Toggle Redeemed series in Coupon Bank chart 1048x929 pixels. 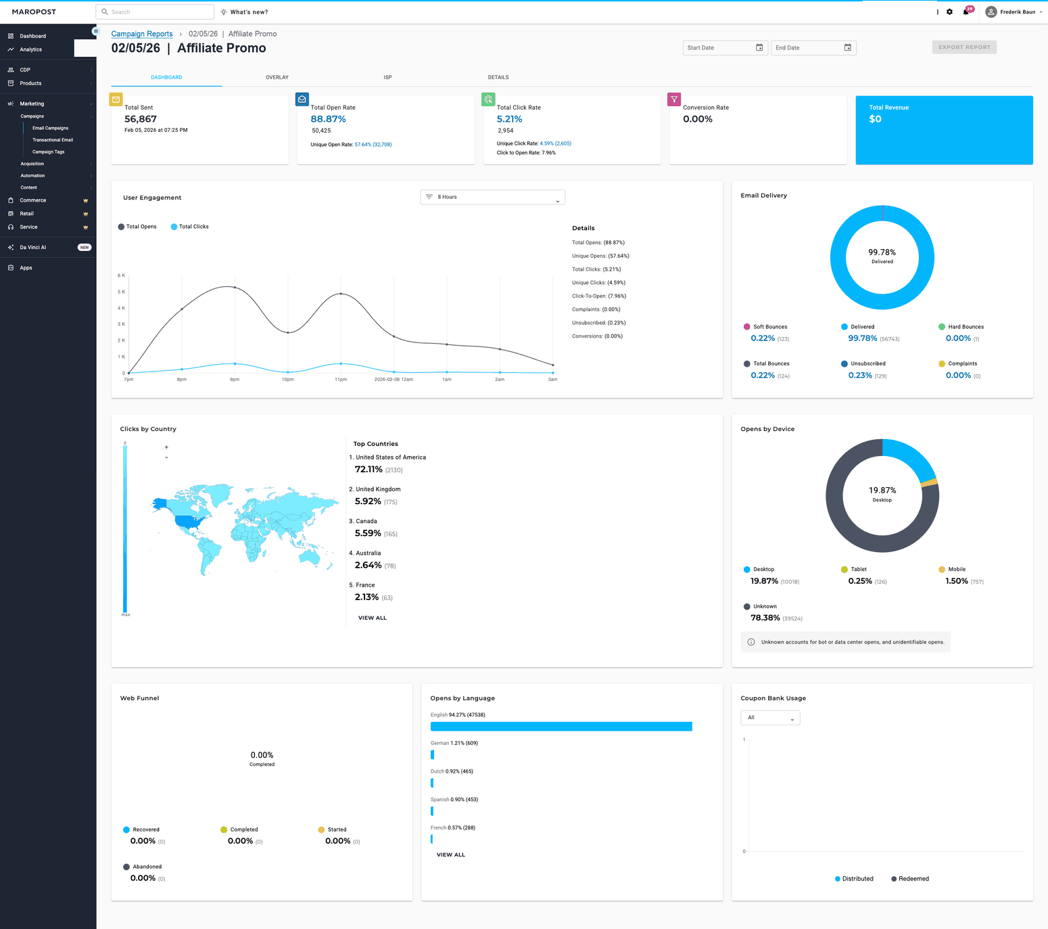point(910,879)
